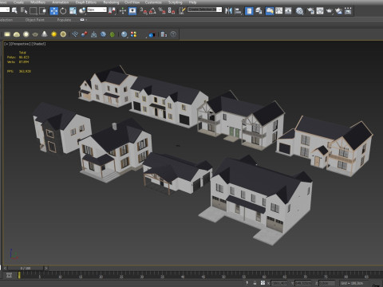Toggle the Ribbon display button
Screen dimensions: 383x287
[270, 10]
